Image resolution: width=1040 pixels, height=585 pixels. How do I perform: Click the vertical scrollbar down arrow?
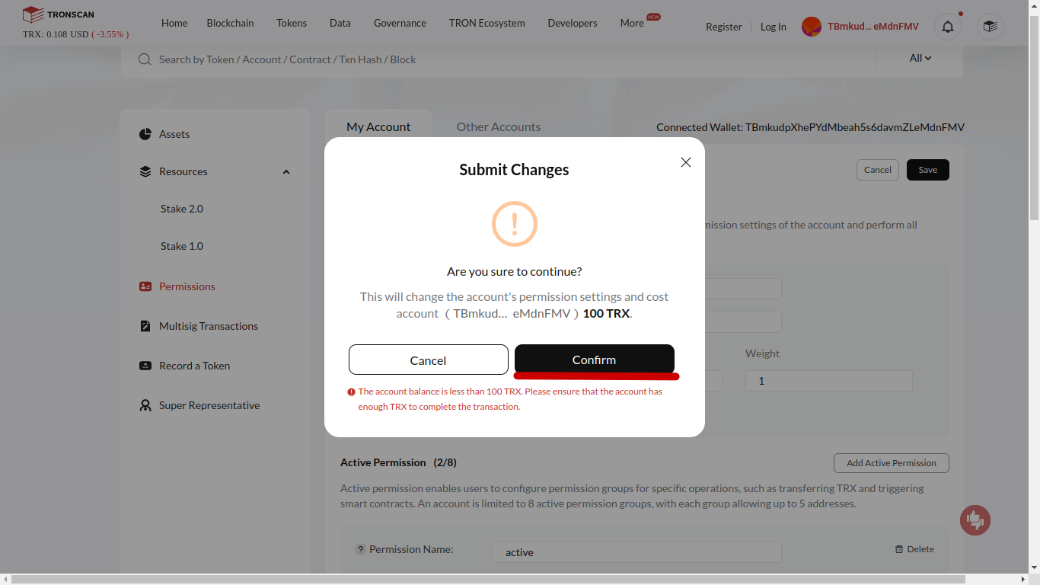pyautogui.click(x=1034, y=567)
